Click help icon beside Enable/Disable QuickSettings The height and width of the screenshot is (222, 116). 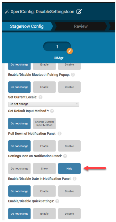pyautogui.click(x=57, y=201)
